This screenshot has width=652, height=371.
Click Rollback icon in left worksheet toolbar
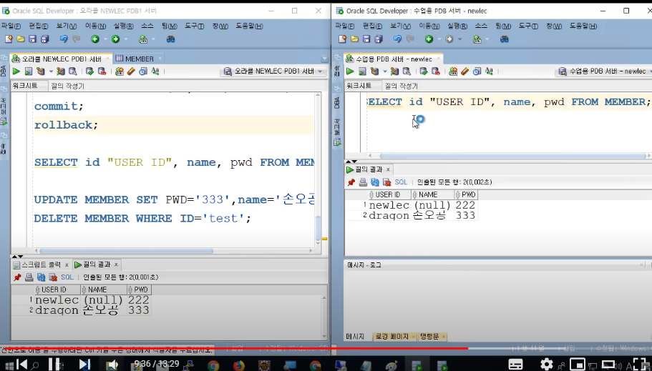pyautogui.click(x=102, y=71)
